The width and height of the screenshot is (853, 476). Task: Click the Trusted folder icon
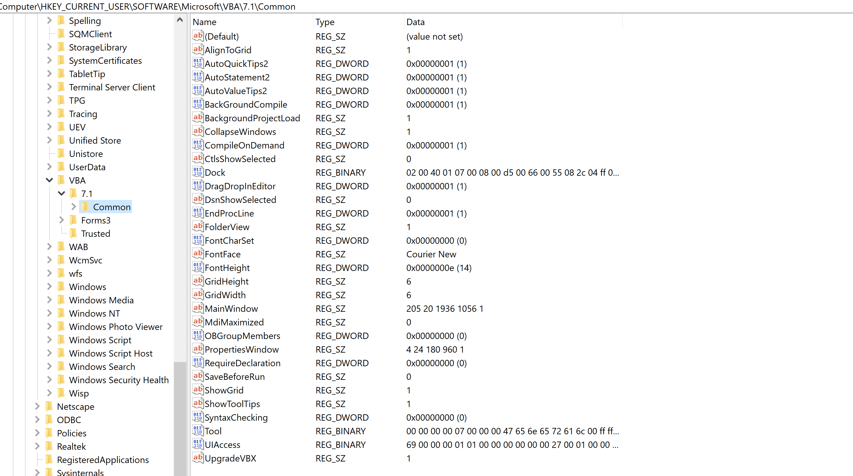[x=74, y=233]
